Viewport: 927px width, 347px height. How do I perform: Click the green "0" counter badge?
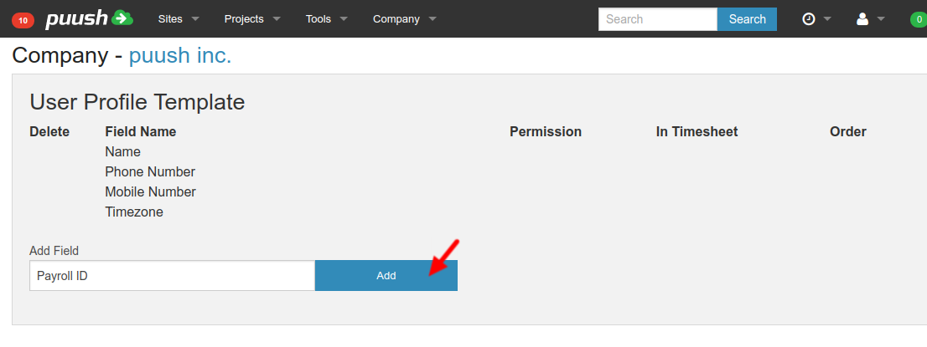pyautogui.click(x=919, y=19)
